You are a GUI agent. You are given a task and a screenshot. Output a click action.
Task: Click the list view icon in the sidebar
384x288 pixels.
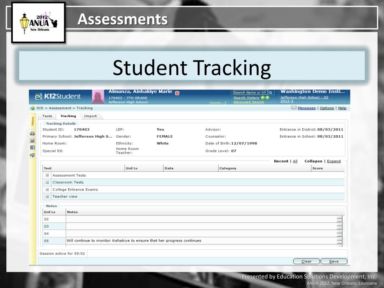pos(32,148)
